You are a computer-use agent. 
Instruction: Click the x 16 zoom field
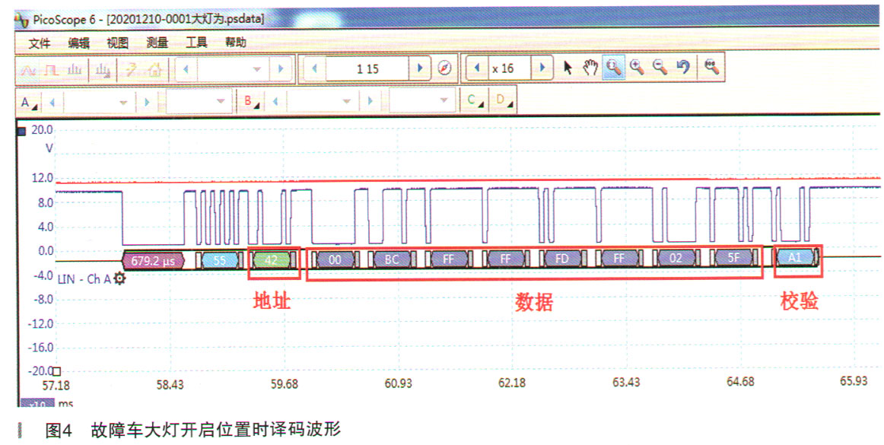click(510, 68)
